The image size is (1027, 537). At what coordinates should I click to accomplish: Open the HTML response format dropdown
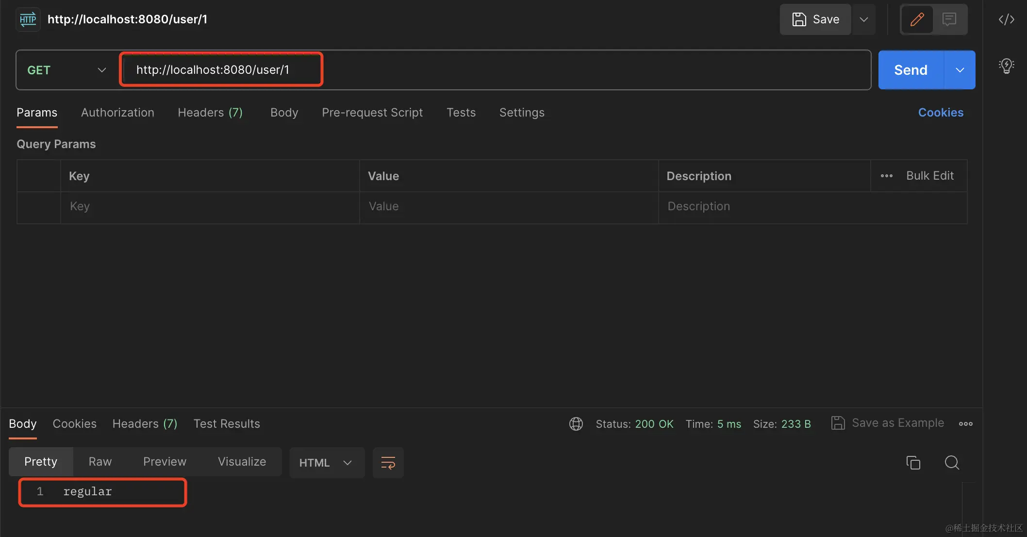[326, 463]
